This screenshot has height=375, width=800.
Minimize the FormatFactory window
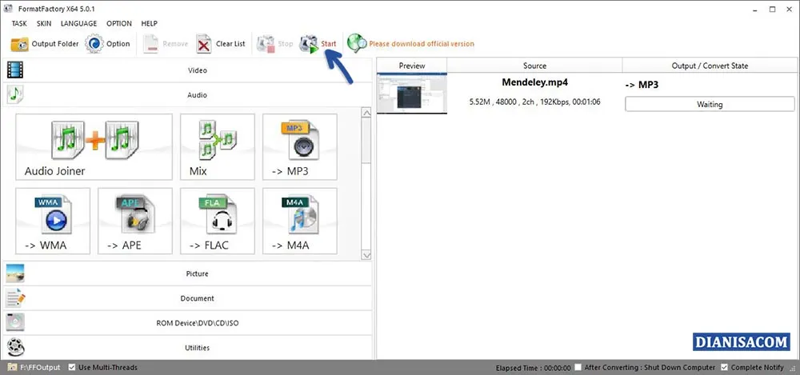pos(754,9)
